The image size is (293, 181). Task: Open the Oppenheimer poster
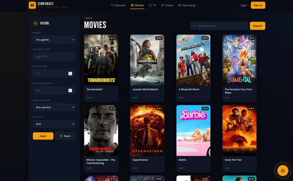[147, 130]
